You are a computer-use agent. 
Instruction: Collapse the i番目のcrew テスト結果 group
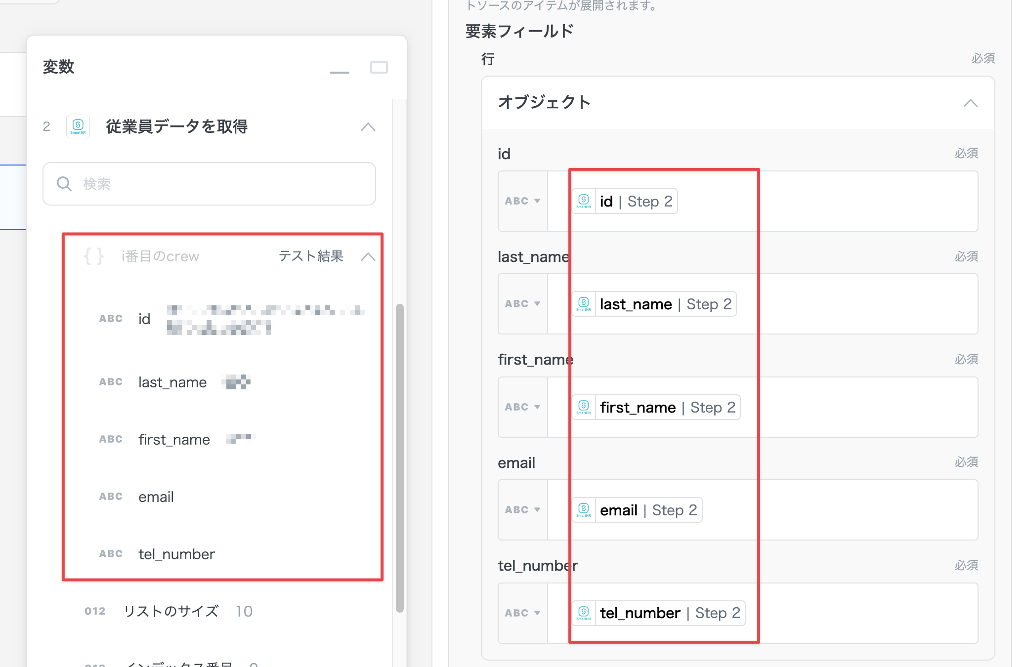click(x=368, y=257)
